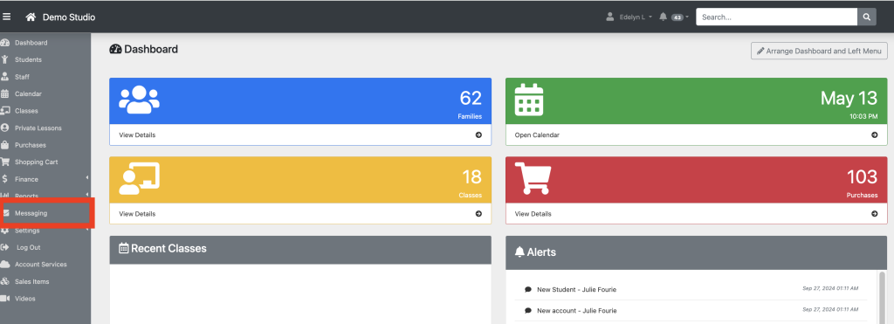
Task: Expand the Finance submenu arrow
Action: (87, 178)
